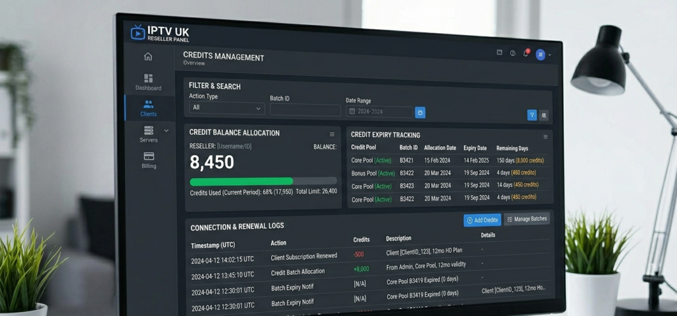Click the Credits column header in logs

pos(362,239)
